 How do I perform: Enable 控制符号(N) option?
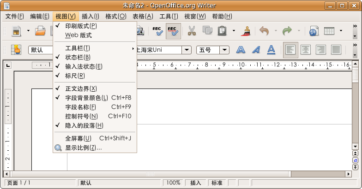[95, 116]
